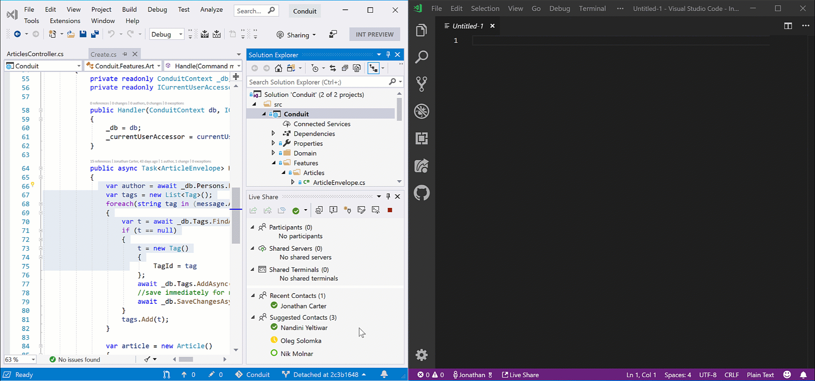
Task: Click Navigate Backward arrow in Visual Studio toolbar
Action: 17,34
